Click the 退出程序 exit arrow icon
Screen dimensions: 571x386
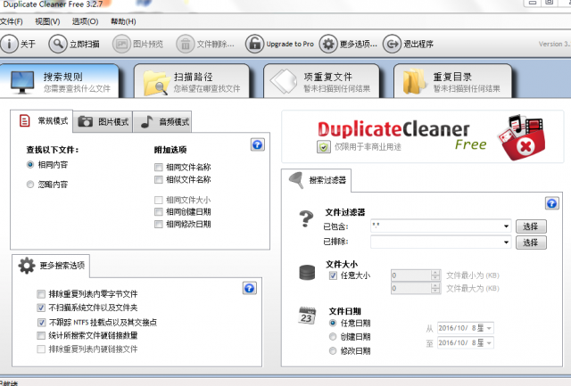[392, 44]
